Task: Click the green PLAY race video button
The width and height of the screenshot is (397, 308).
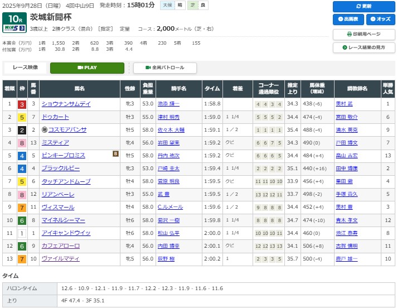Action: [87, 68]
